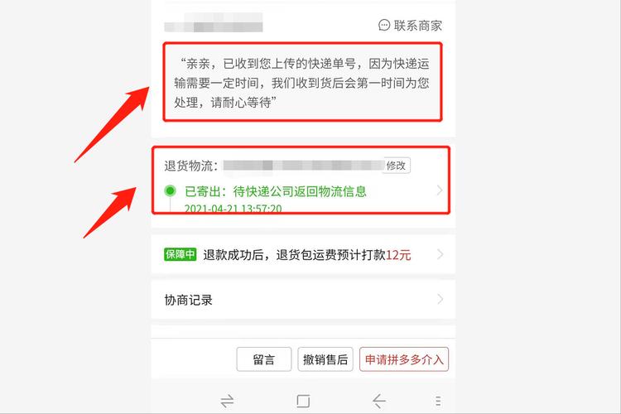Tap the blurred merchant name at top

pos(214,23)
